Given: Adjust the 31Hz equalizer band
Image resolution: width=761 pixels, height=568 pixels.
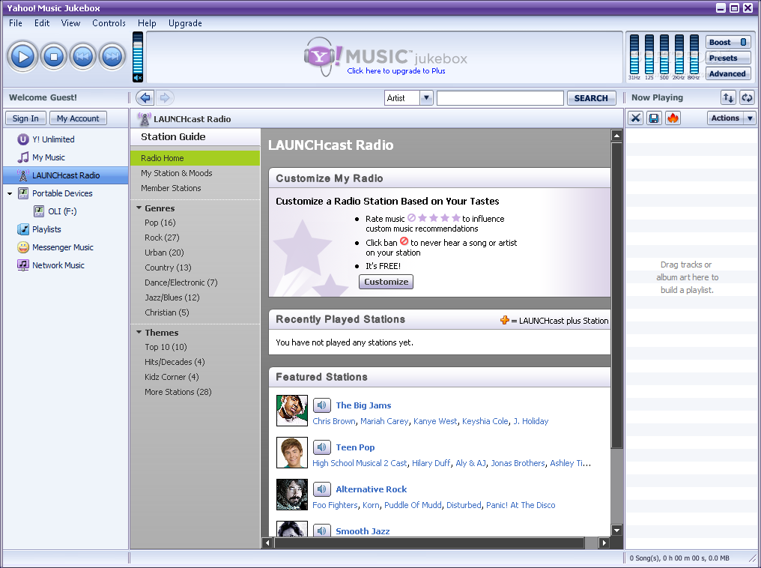Looking at the screenshot, I should coord(634,55).
